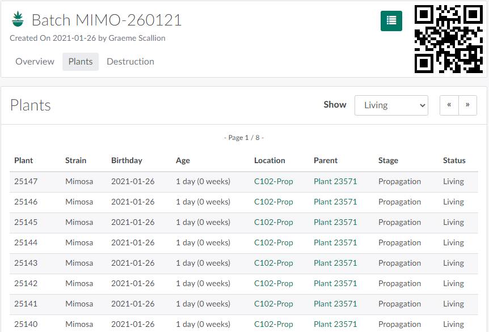
Task: Open C102-Prop location in plant 25141 row
Action: tap(273, 304)
